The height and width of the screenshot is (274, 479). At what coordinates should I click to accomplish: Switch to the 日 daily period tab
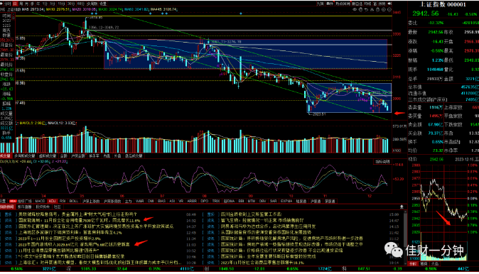15,4
